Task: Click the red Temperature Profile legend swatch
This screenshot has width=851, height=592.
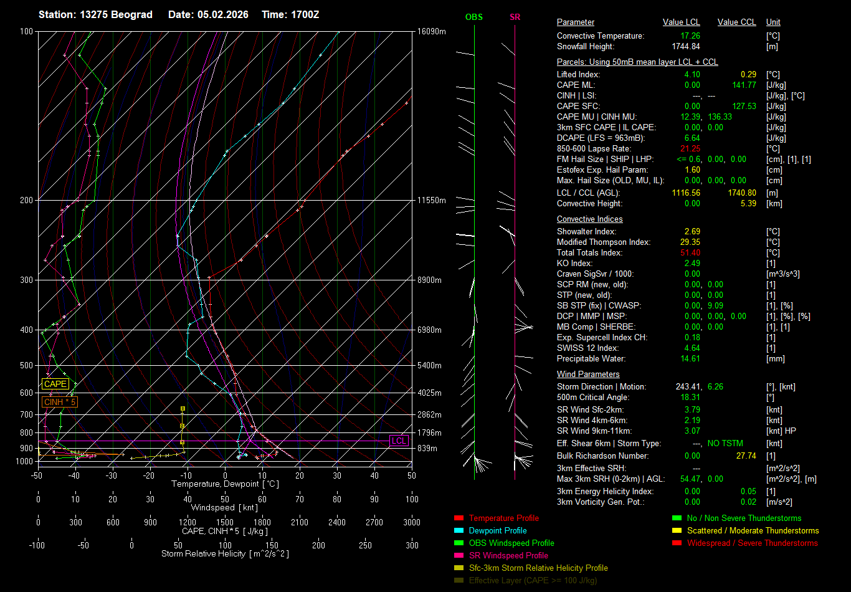Action: [x=459, y=518]
